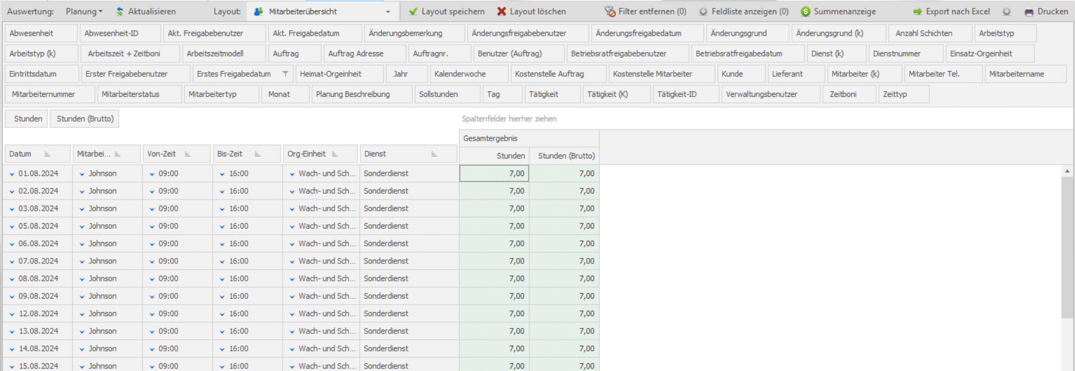
Task: Click Export nach Excel button
Action: 951,11
